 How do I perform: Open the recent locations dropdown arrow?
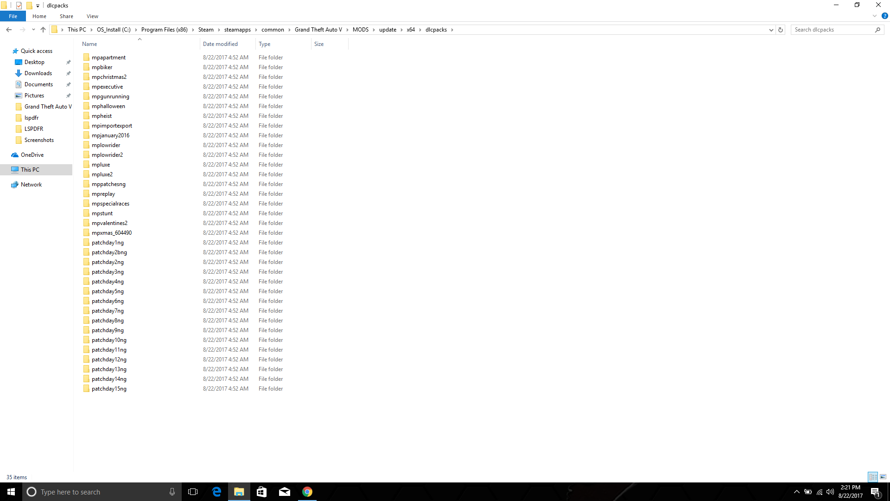coord(33,30)
